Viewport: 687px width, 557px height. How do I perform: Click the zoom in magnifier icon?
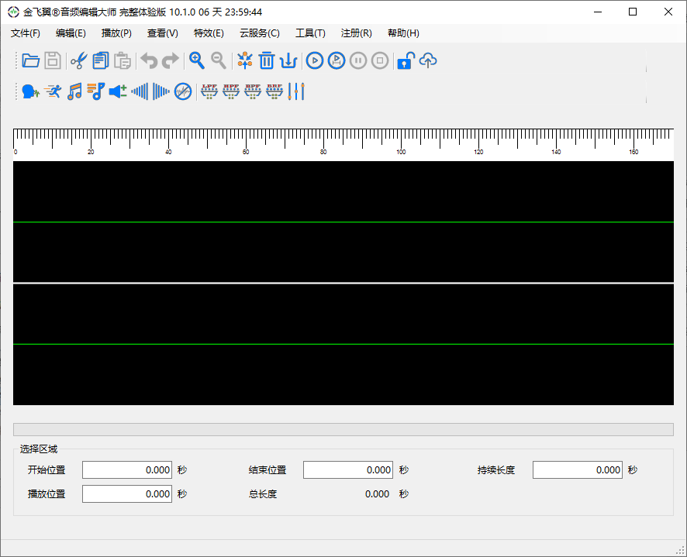pos(197,60)
